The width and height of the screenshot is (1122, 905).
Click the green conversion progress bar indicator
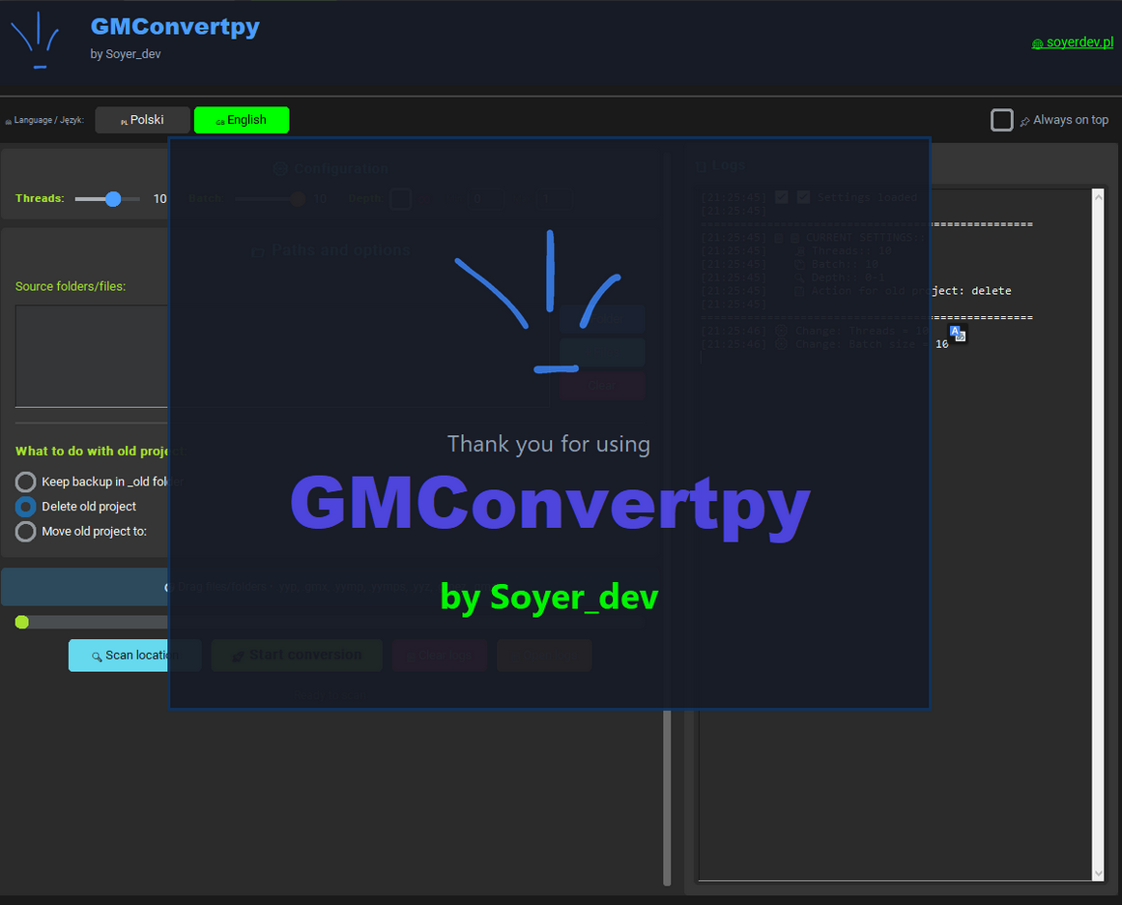tap(22, 622)
